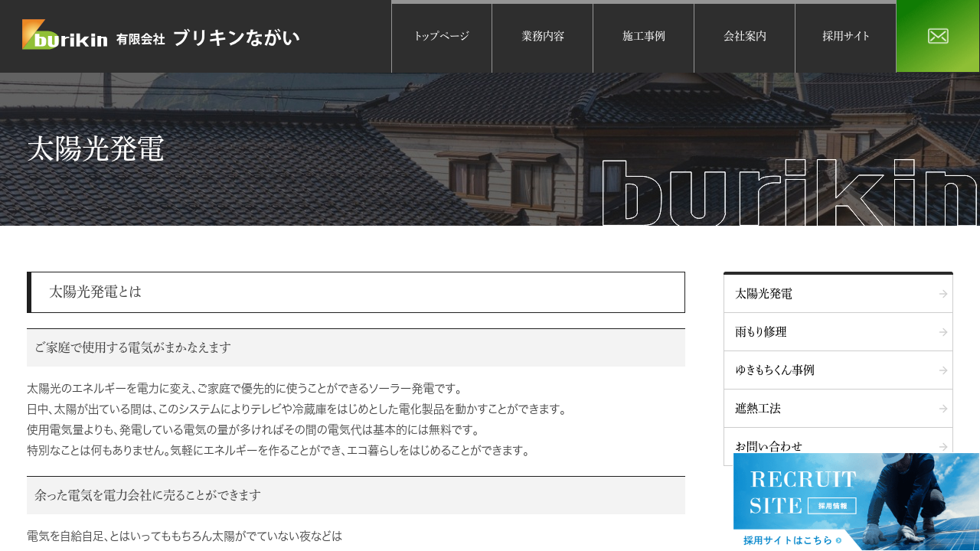
Task: Open ゆきもちくん事例 sidebar link
Action: (x=775, y=370)
